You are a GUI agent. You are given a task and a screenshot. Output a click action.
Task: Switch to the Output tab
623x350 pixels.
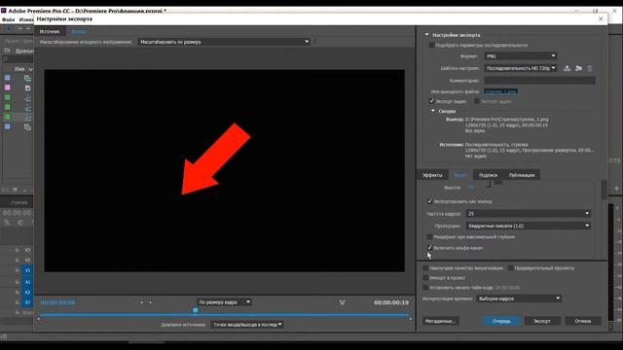[x=78, y=31]
